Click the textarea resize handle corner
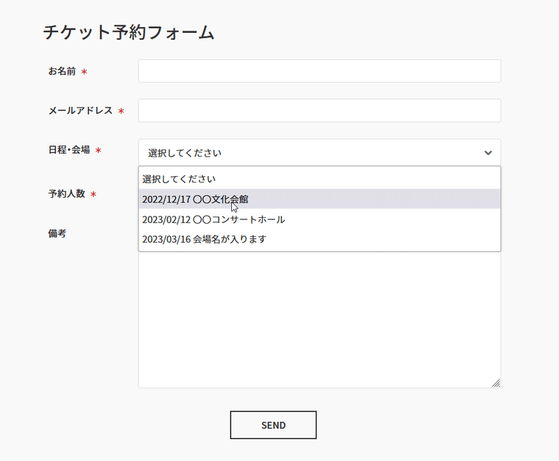 [x=496, y=383]
